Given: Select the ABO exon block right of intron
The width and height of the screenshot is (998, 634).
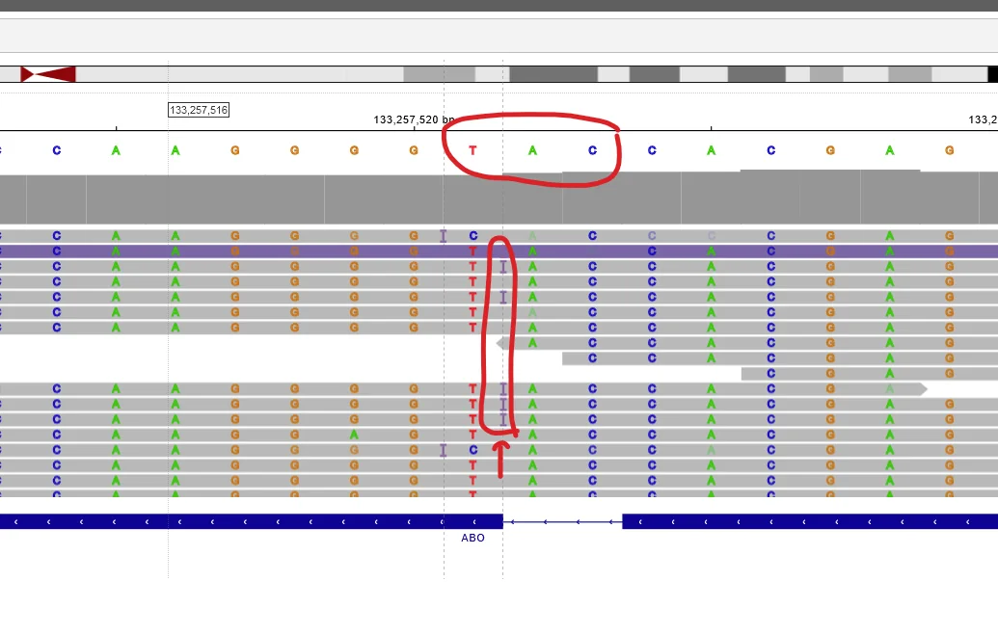Looking at the screenshot, I should tap(810, 521).
